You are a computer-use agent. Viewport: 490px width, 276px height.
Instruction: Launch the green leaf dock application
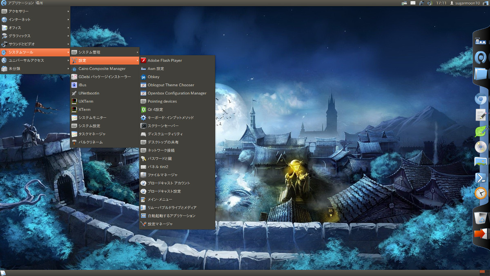[x=481, y=131]
